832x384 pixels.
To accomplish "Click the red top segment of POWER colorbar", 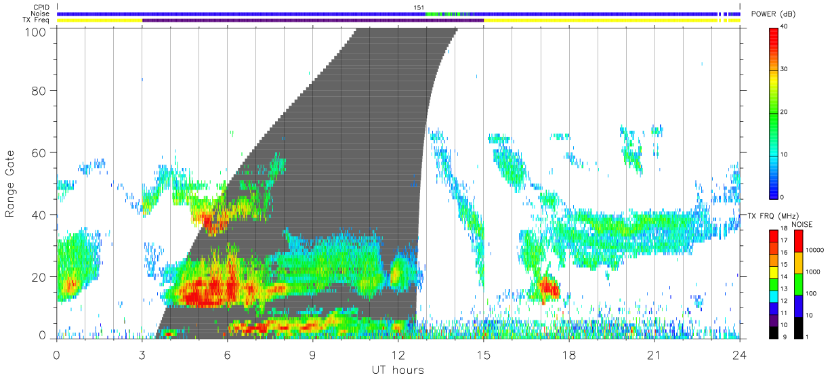I will coord(774,47).
